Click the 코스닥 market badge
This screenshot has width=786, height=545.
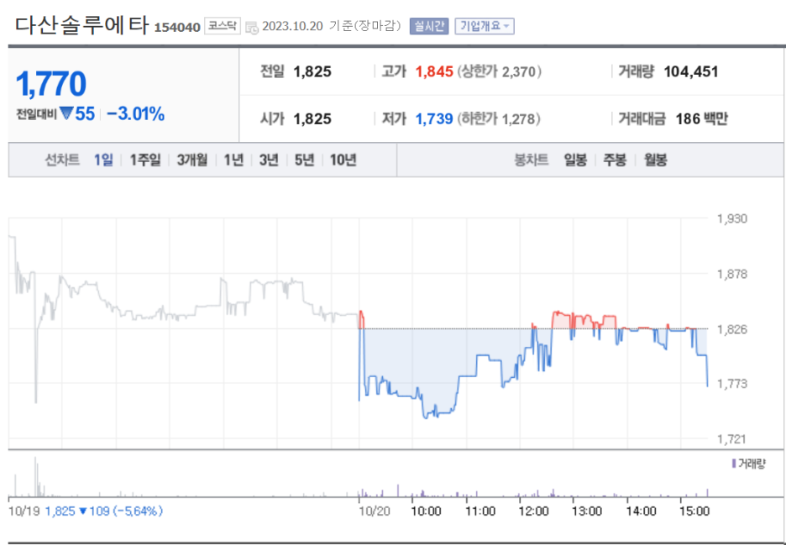[x=222, y=25]
